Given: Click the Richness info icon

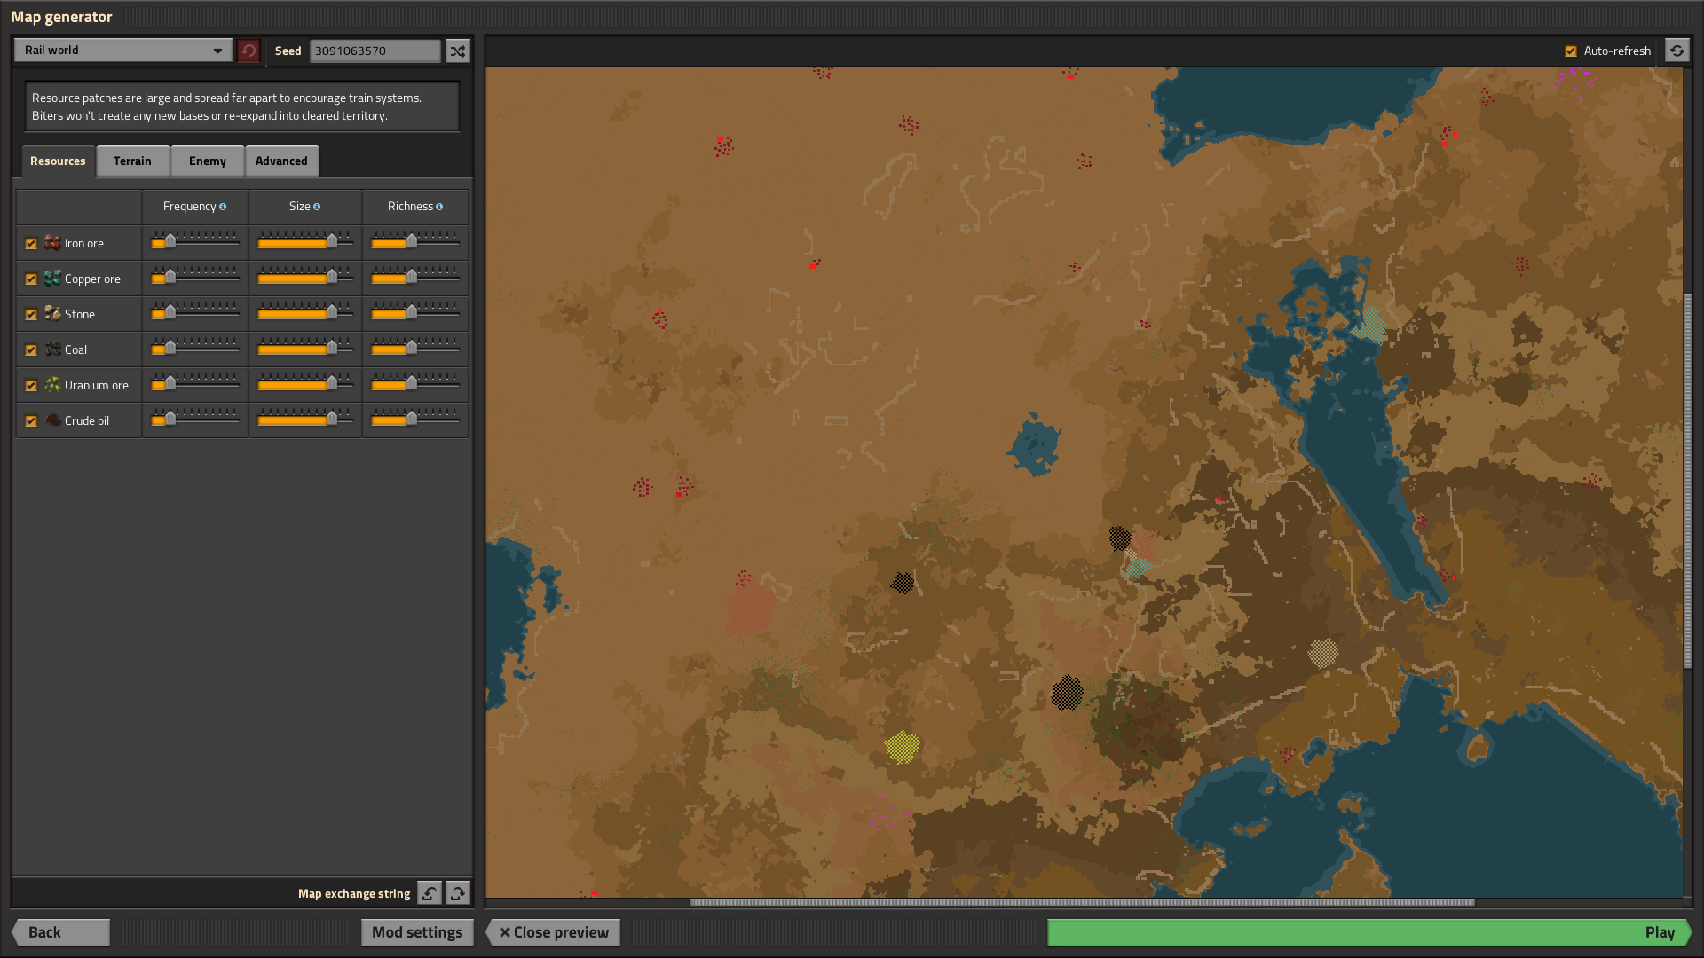Looking at the screenshot, I should pyautogui.click(x=439, y=207).
